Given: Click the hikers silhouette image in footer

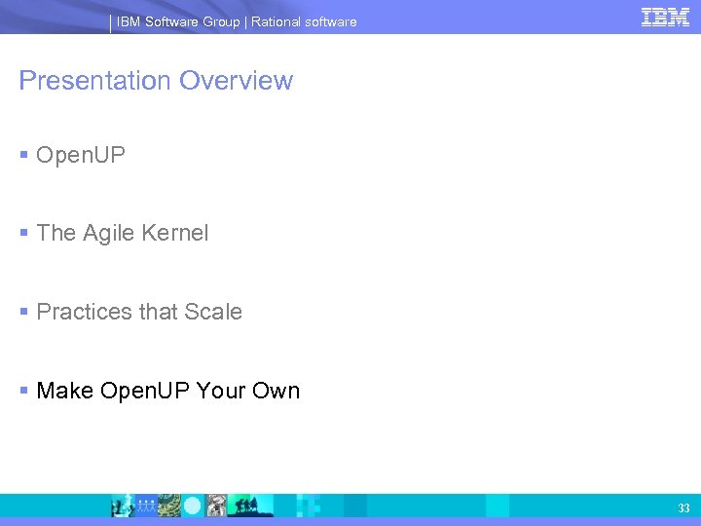Looking at the screenshot, I should coord(250,506).
